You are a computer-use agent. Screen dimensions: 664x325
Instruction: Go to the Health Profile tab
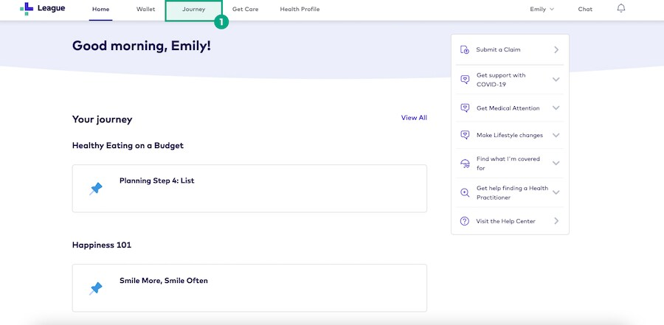tap(300, 10)
